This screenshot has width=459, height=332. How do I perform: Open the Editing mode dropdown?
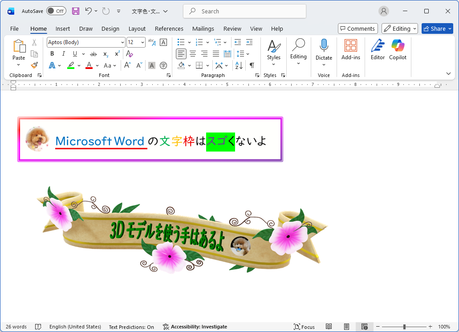399,29
